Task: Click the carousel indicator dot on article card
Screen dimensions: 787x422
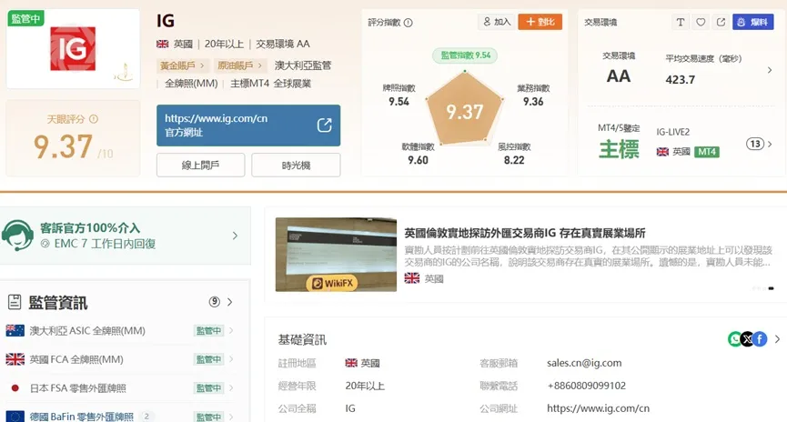Action: coord(771,288)
